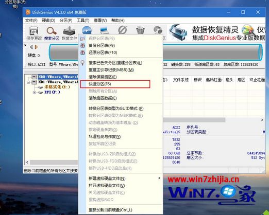Click the EFI partition drive icon

point(40,93)
